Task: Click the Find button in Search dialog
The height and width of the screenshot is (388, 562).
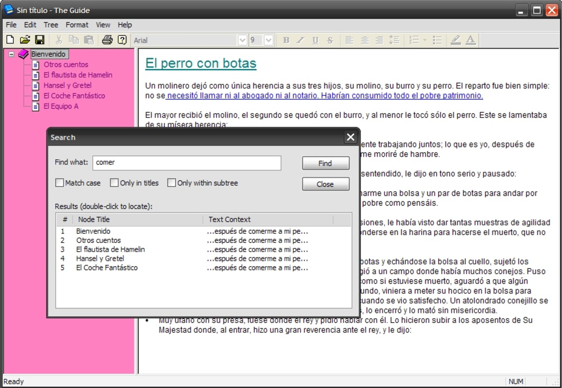Action: click(326, 163)
